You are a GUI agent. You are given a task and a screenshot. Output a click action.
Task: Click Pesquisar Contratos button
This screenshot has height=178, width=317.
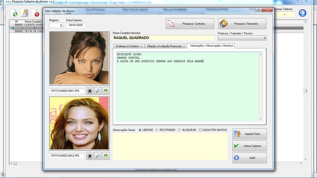pos(190,24)
